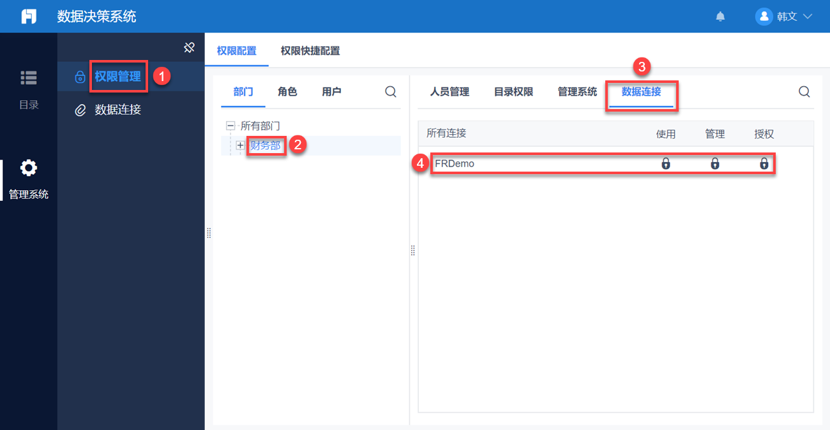The width and height of the screenshot is (830, 430).
Task: Click the 所有连接 column header
Action: (446, 133)
